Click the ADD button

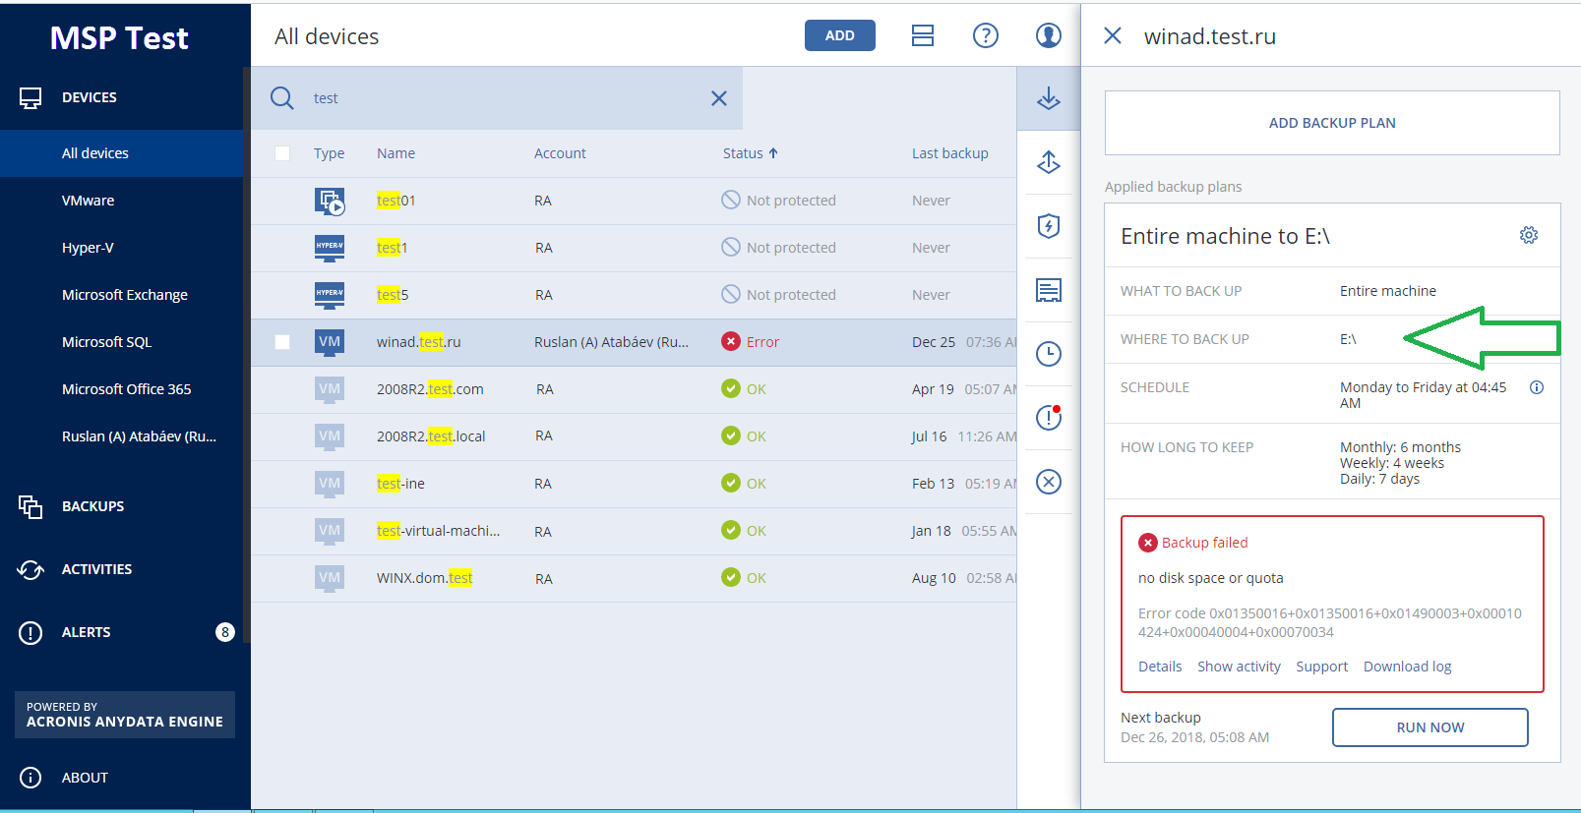pos(839,35)
